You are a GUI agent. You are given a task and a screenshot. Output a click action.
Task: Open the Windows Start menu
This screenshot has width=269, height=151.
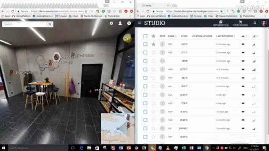coord(3,148)
